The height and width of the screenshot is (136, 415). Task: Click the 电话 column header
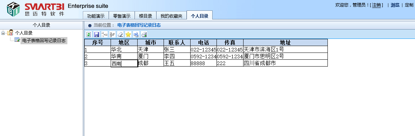click(204, 42)
